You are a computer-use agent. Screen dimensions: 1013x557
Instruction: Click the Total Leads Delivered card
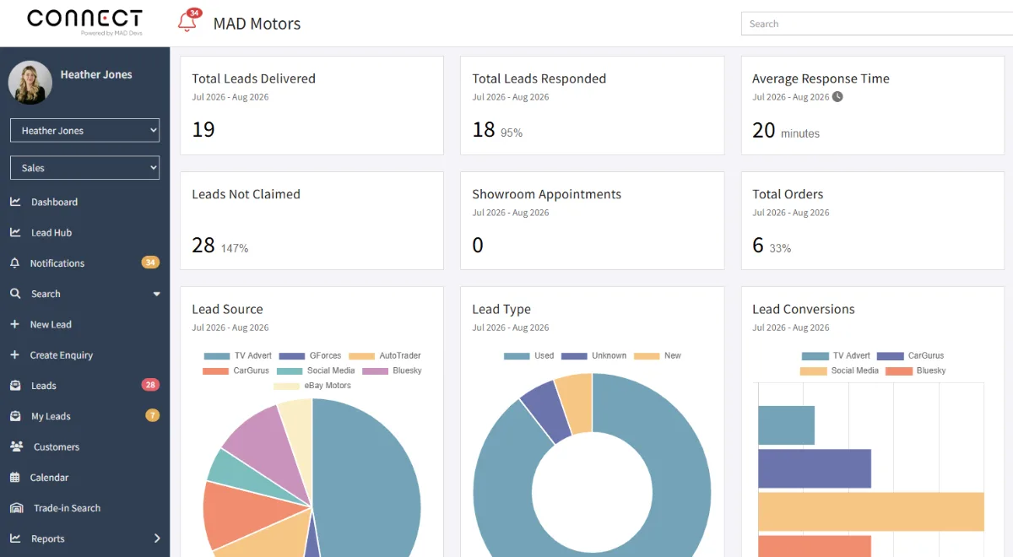coord(311,105)
